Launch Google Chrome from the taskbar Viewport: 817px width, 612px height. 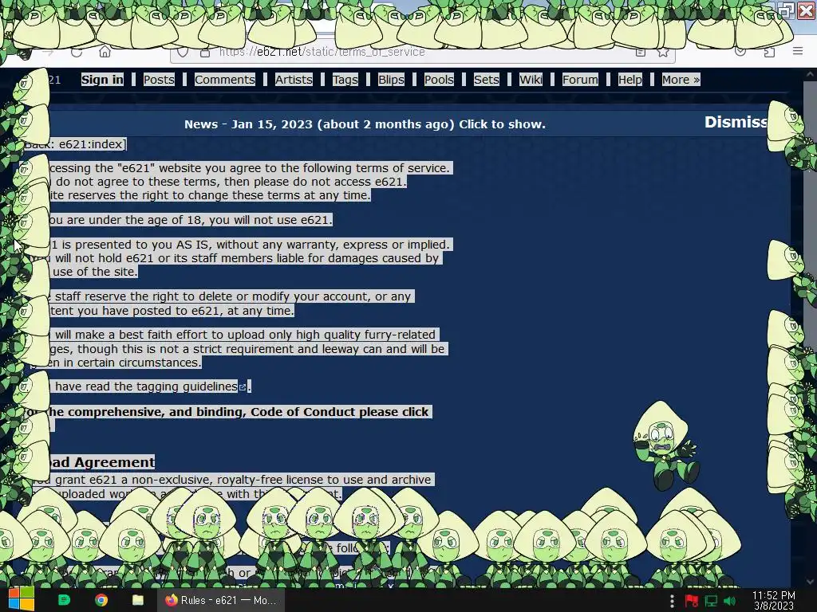click(x=101, y=600)
